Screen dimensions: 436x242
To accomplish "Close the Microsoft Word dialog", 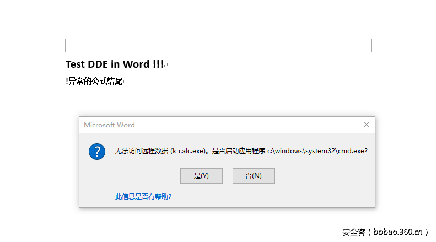I will (x=367, y=125).
